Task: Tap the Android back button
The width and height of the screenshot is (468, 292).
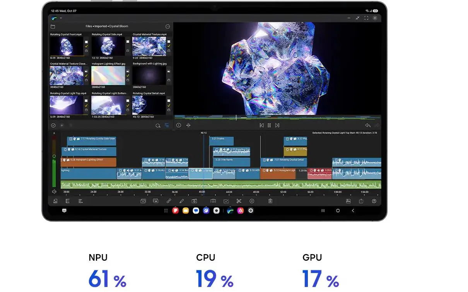Action: tap(353, 211)
